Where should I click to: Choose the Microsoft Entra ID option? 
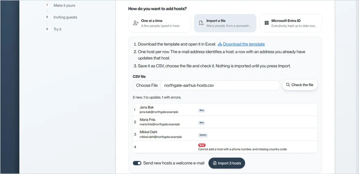pyautogui.click(x=291, y=23)
